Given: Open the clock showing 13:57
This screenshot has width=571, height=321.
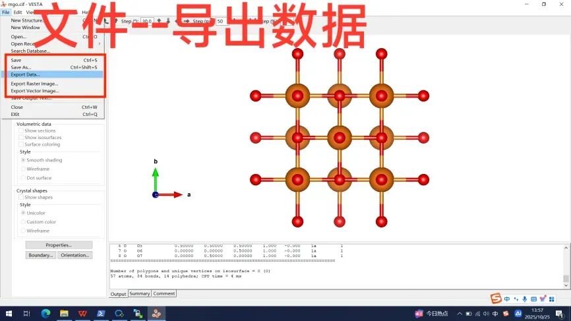Looking at the screenshot, I should (537, 314).
